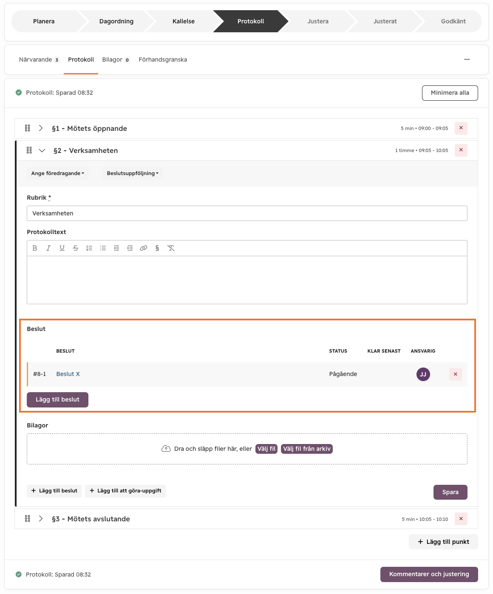Select the active Protokoll step in progress bar
The image size is (493, 594).
point(251,21)
